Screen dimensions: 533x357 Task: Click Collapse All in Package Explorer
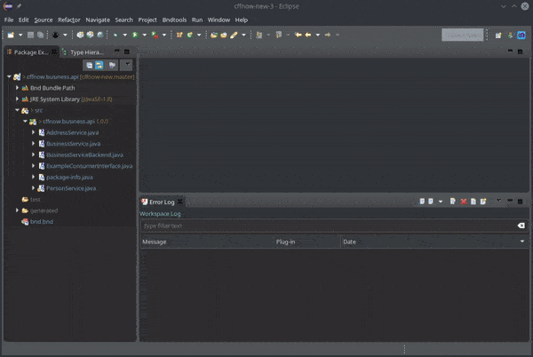click(89, 65)
